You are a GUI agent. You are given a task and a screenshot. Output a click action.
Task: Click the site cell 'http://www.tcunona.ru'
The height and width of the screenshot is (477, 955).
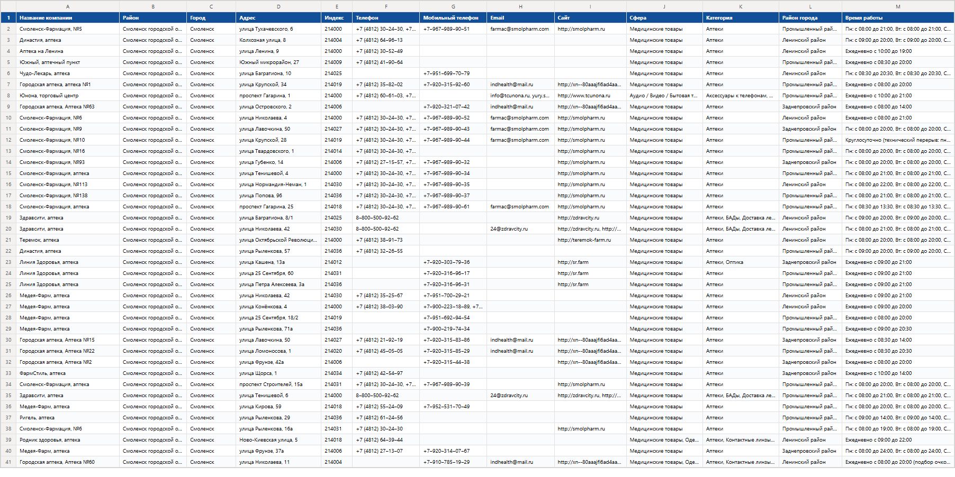point(590,96)
